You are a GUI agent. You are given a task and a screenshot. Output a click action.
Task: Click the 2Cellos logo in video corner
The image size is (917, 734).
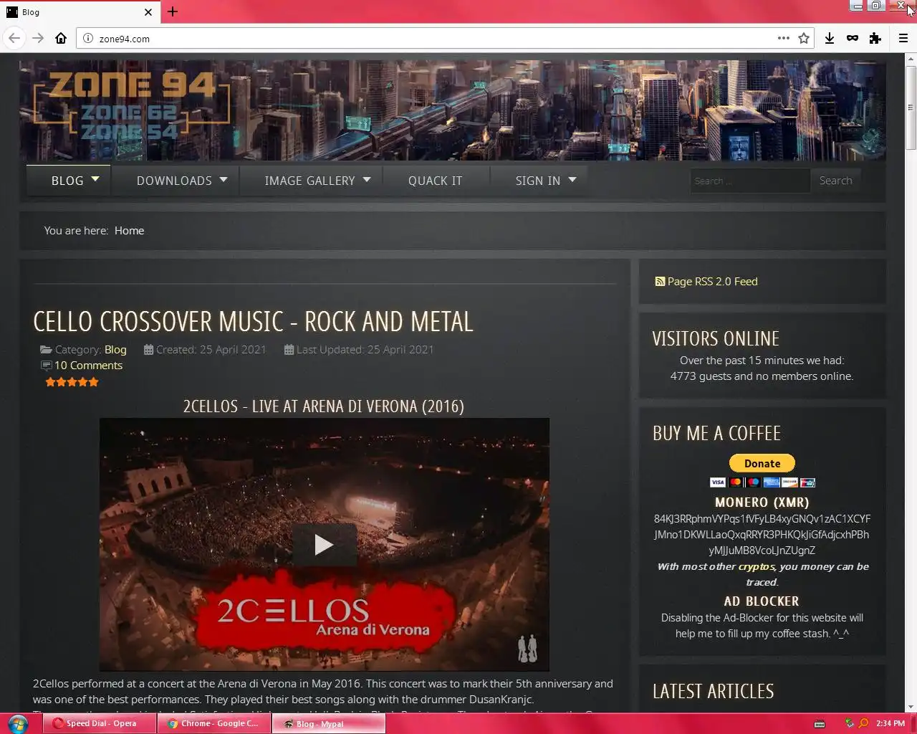[x=527, y=649]
